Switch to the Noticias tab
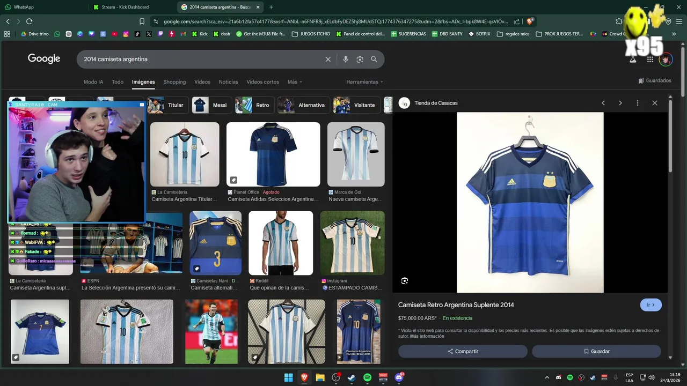Viewport: 687px width, 386px height. click(x=228, y=82)
